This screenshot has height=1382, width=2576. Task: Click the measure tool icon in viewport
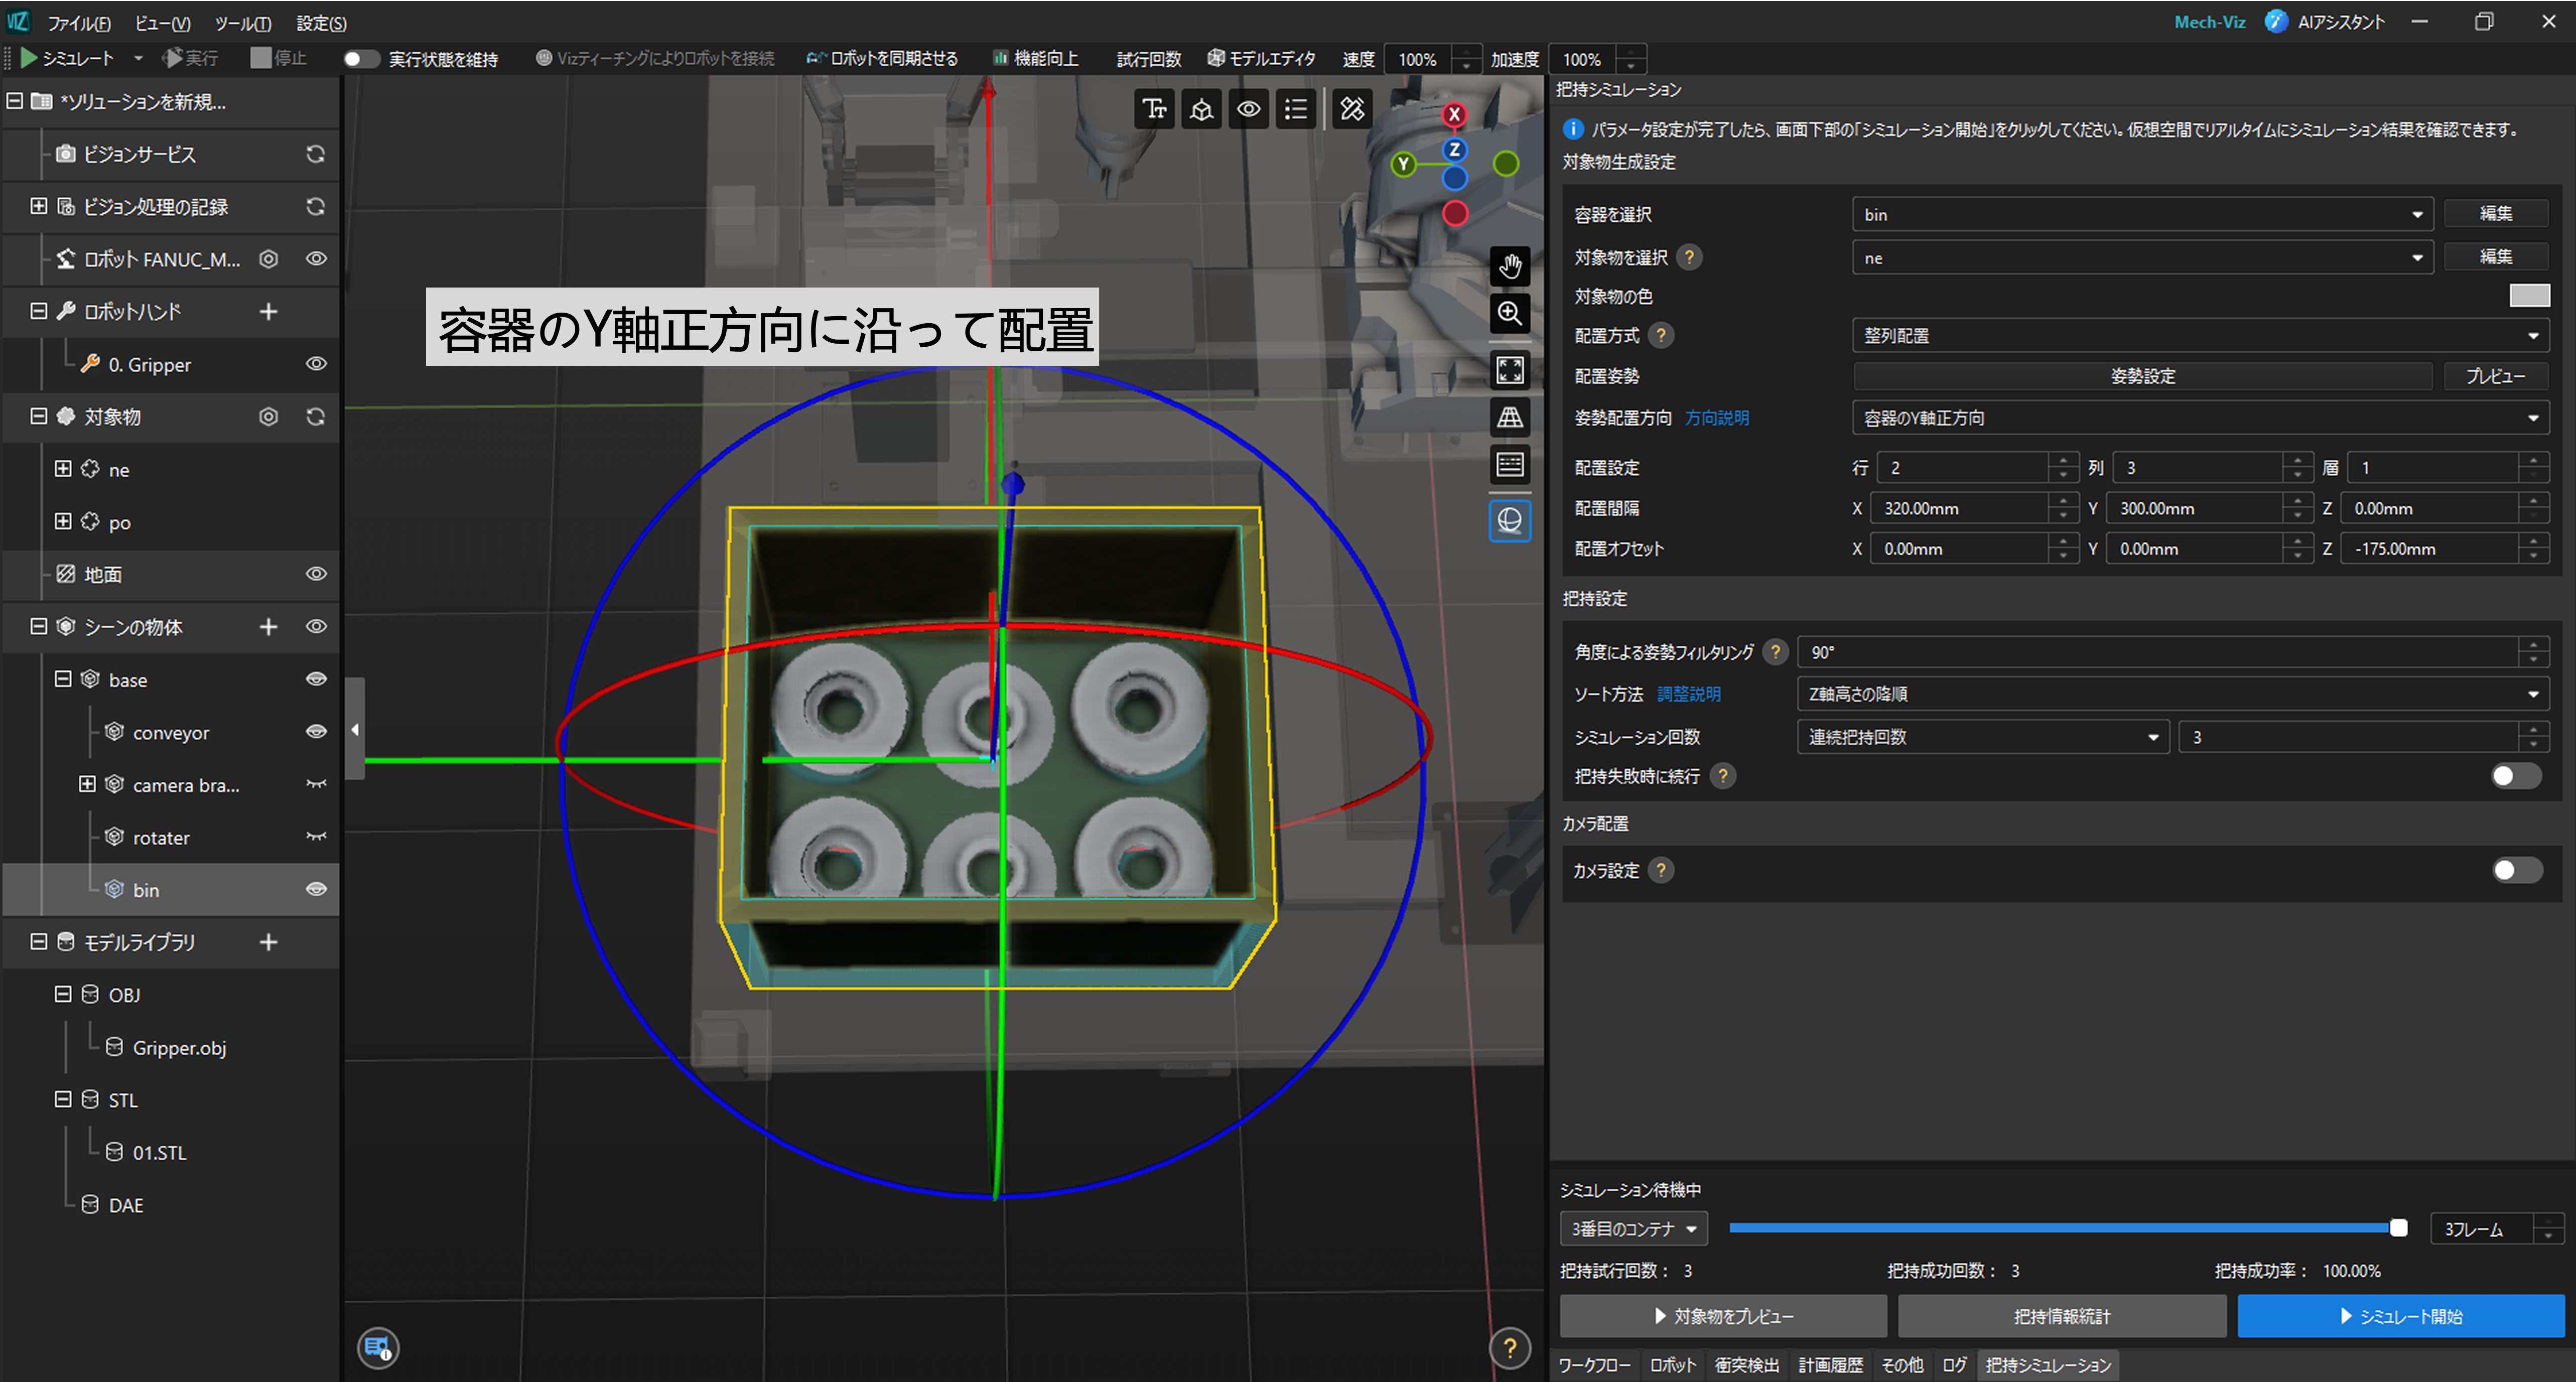click(x=1352, y=109)
